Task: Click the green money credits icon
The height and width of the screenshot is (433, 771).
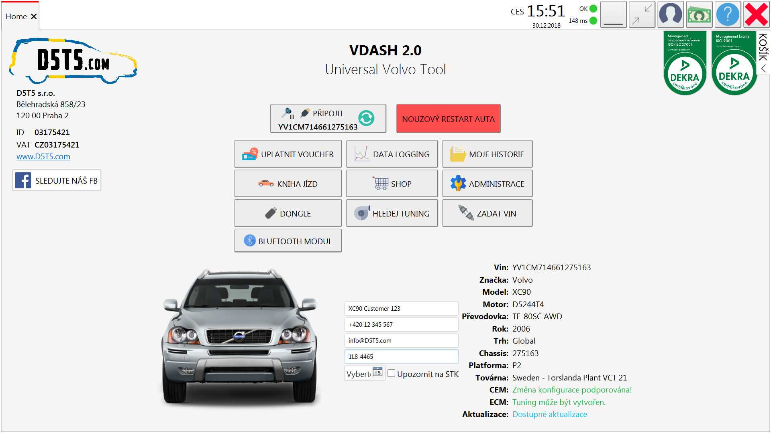Action: 699,15
